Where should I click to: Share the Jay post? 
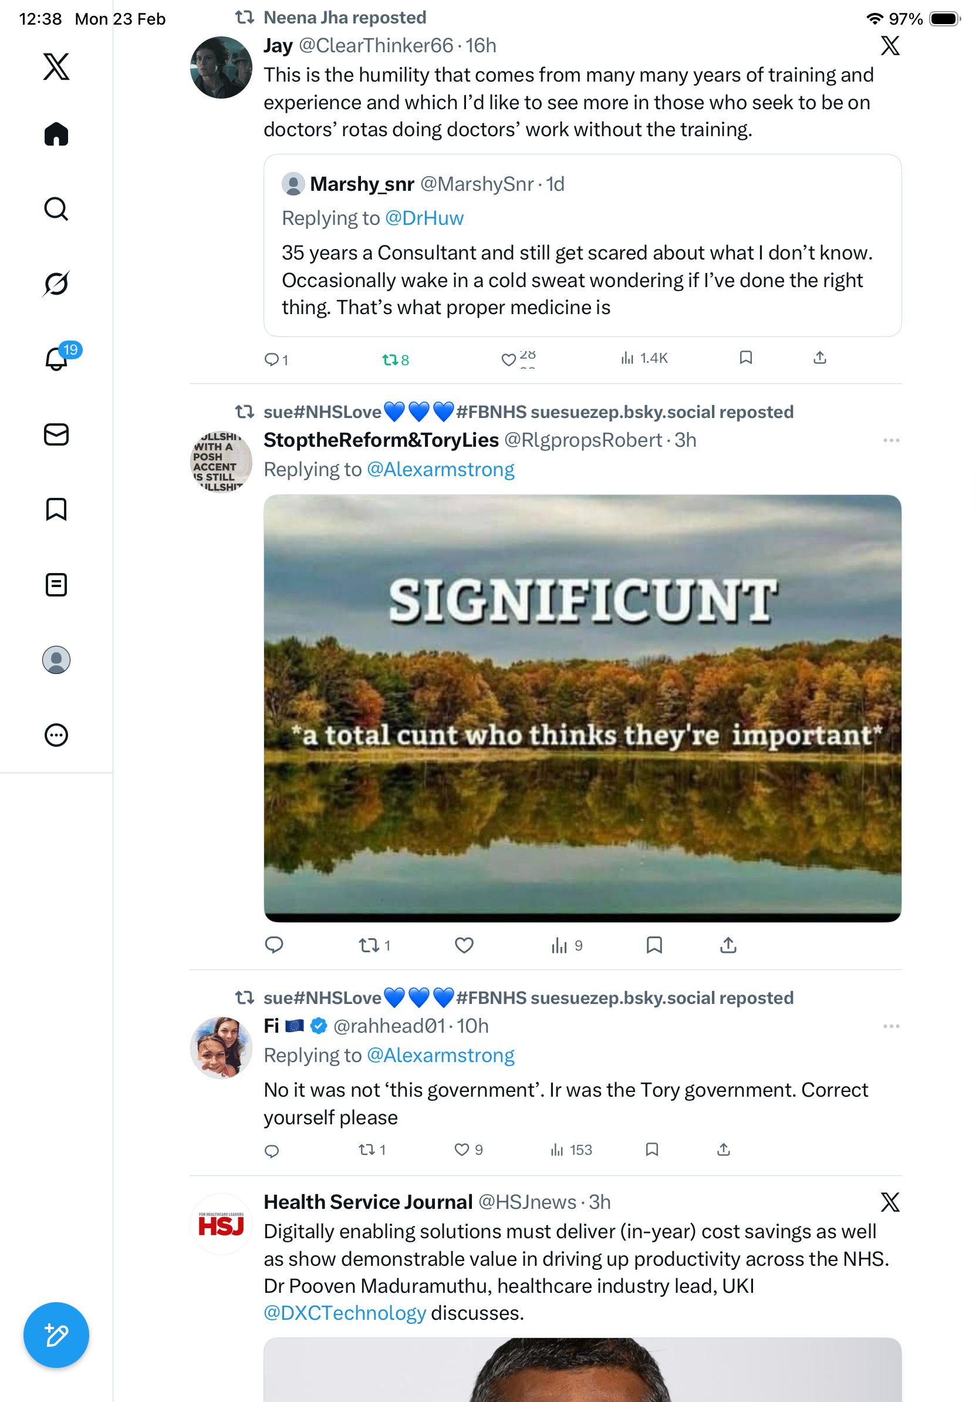[819, 358]
